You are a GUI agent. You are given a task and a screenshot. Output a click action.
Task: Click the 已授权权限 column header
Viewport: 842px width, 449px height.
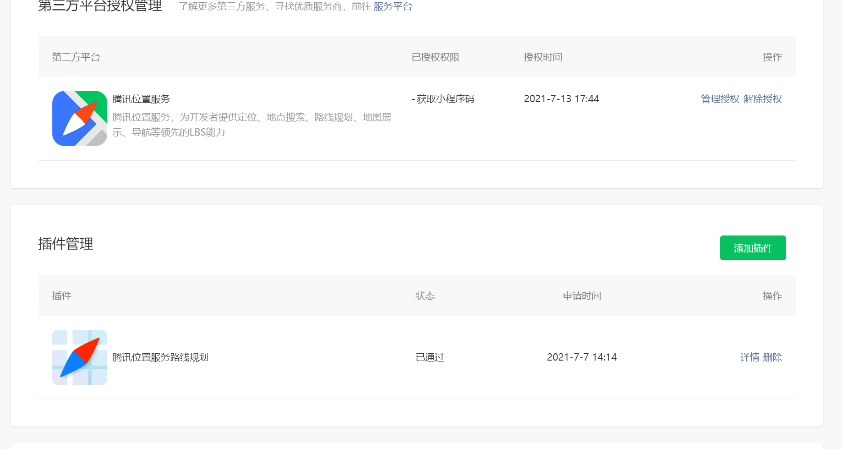tap(436, 57)
